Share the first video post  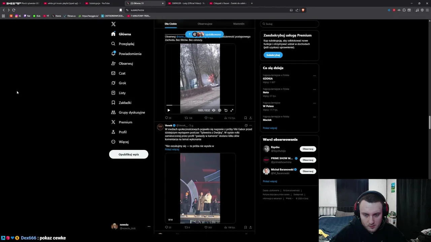point(251,118)
